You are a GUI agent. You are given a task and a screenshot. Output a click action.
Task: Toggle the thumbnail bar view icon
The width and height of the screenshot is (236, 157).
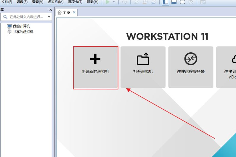(174, 2)
